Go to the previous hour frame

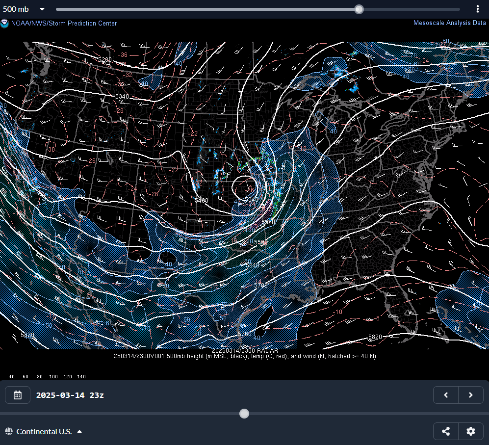coord(446,395)
